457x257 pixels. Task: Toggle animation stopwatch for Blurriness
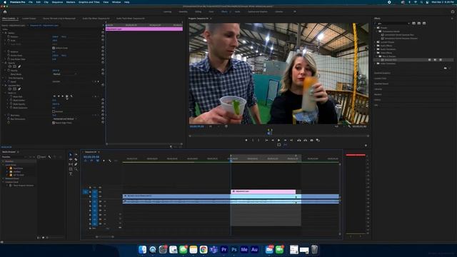[x=9, y=115]
